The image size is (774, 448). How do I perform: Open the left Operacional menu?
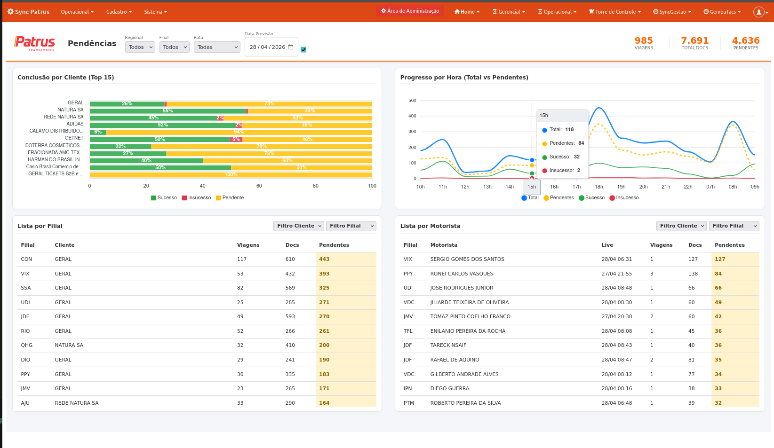[77, 12]
